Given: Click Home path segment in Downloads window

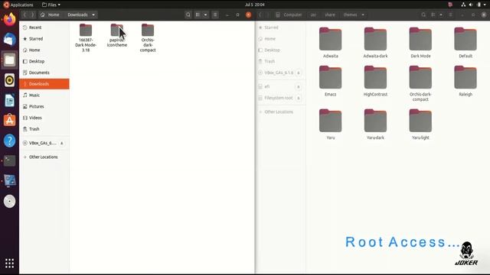Looking at the screenshot, I should [50, 15].
